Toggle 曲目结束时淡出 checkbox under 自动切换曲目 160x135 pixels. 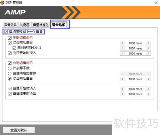(x=10, y=94)
